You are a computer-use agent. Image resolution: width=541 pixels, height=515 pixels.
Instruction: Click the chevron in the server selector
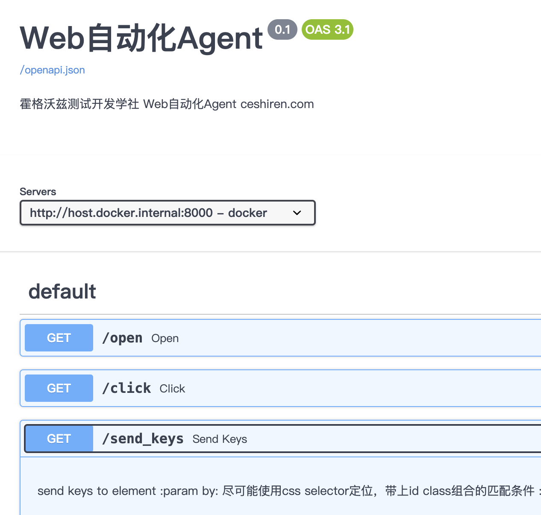click(297, 213)
